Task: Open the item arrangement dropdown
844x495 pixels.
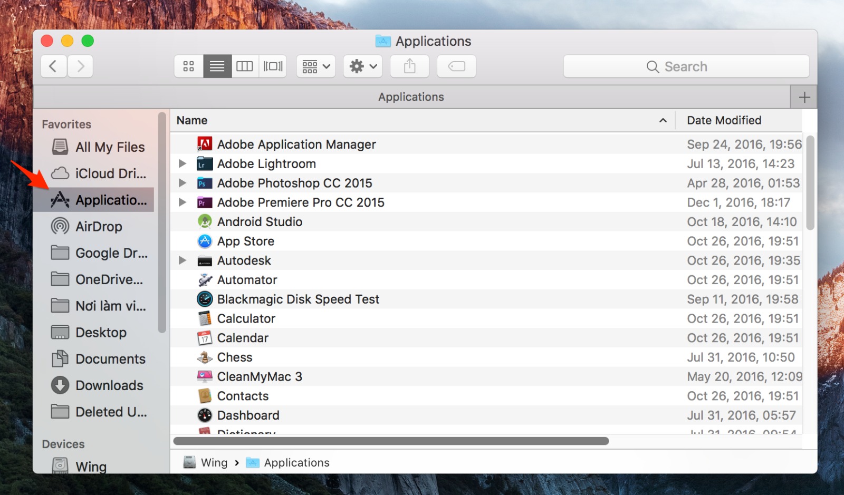Action: point(316,66)
